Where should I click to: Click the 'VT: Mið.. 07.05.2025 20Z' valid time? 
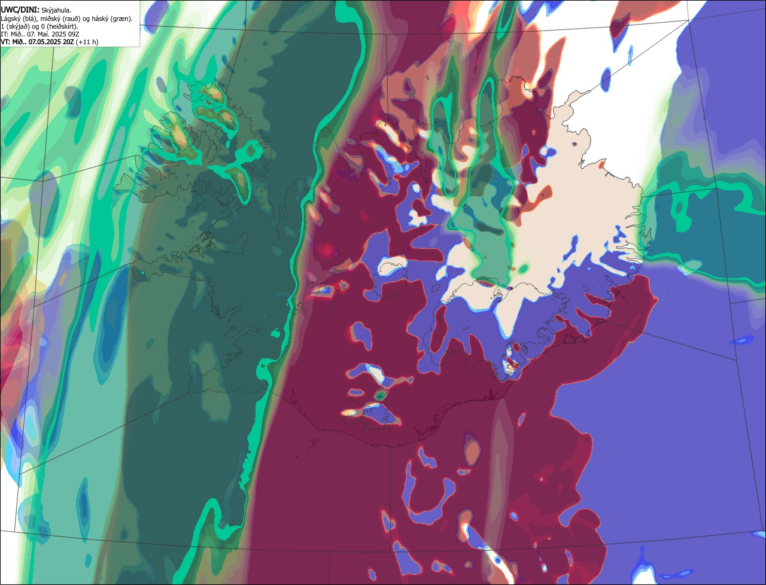click(x=37, y=42)
